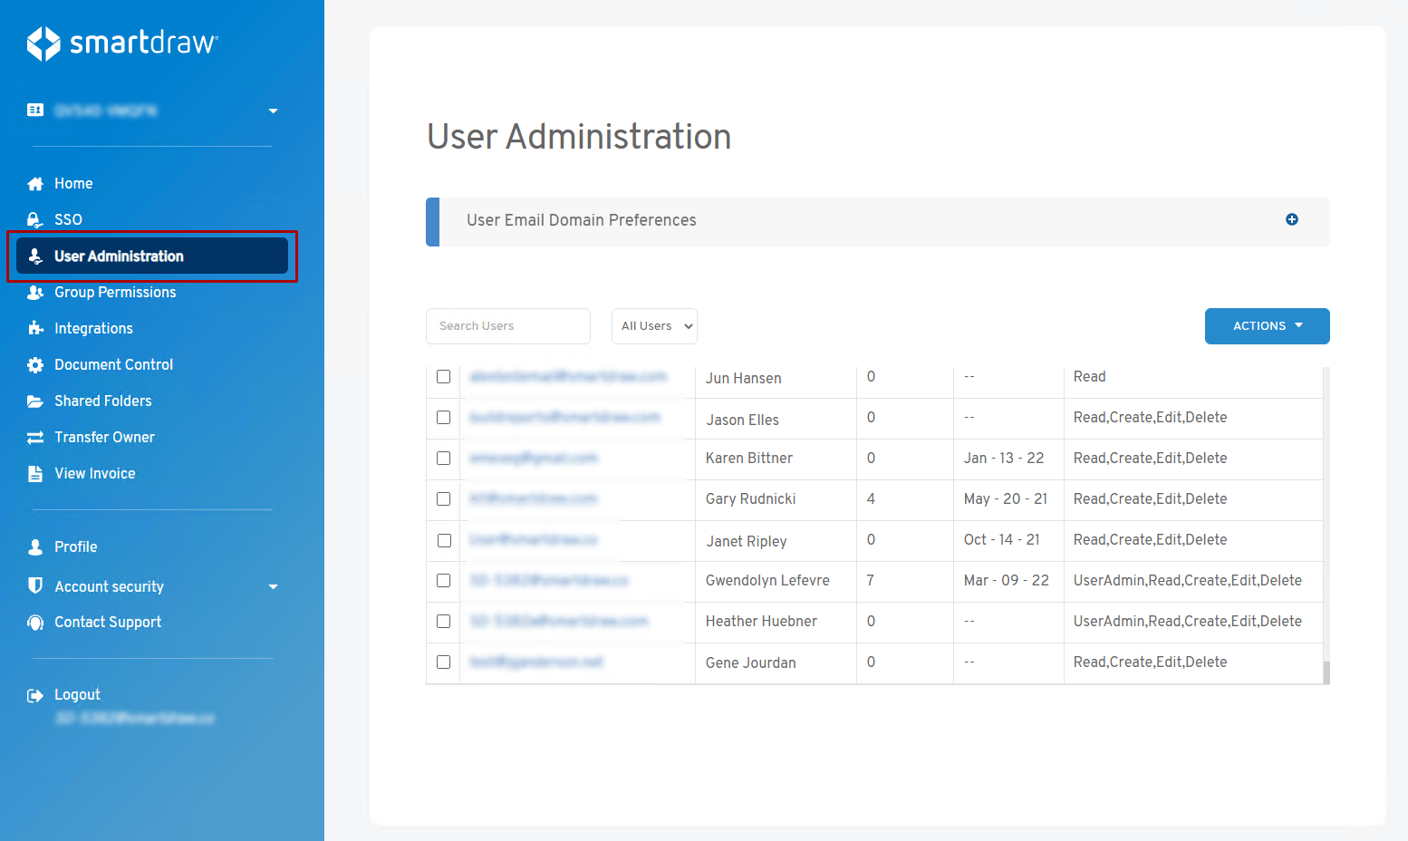Click the Document Control gear icon
The width and height of the screenshot is (1408, 841).
(35, 365)
